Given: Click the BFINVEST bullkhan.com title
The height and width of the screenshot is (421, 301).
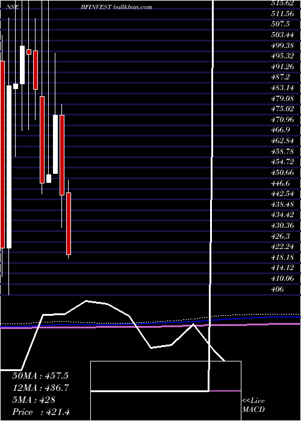Looking at the screenshot, I should tap(116, 7).
